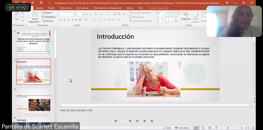Fit slide to window icon
The width and height of the screenshot is (263, 130).
pos(253,128)
